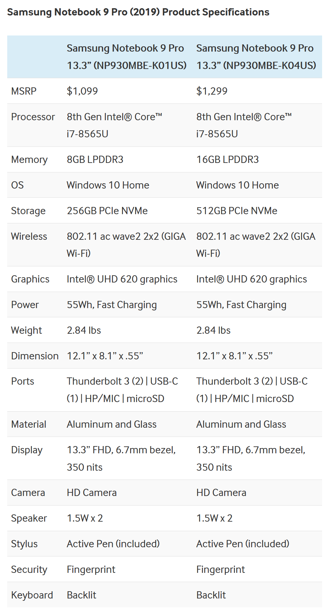Click the Wireless row label
The image size is (327, 608).
[x=29, y=236]
